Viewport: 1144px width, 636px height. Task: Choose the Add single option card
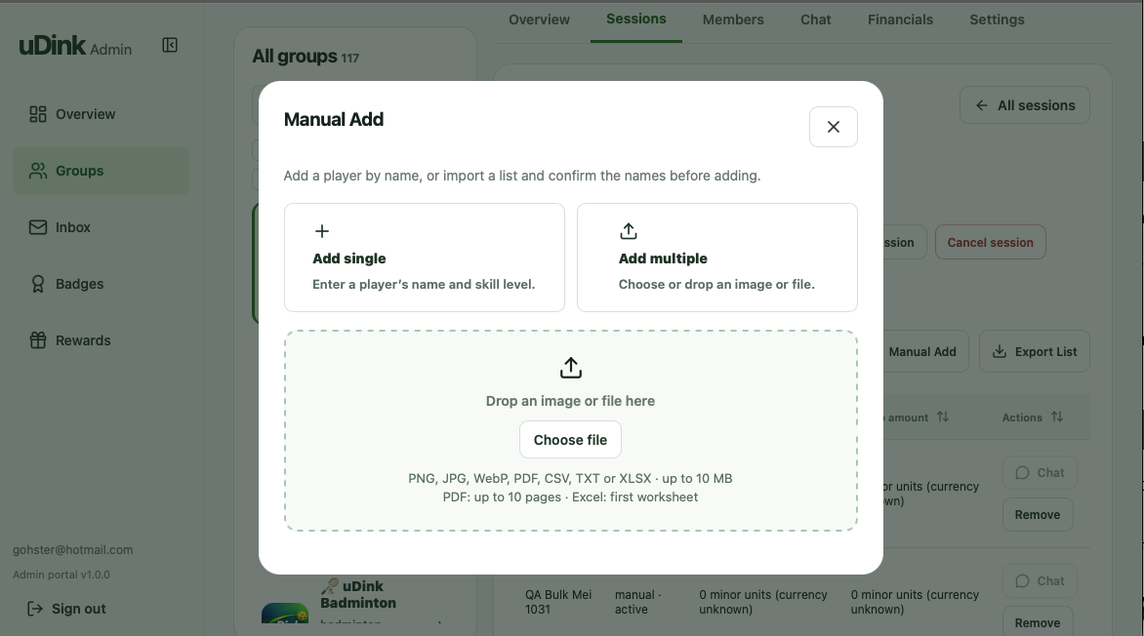424,258
